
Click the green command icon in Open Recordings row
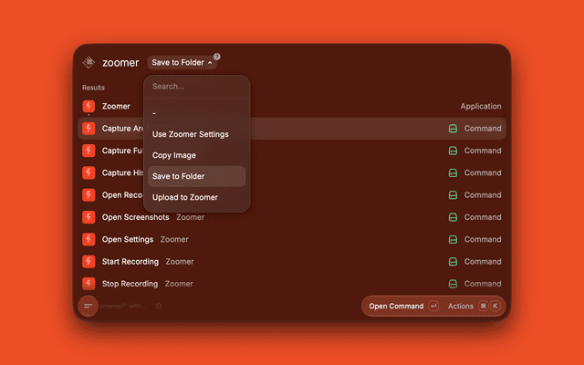(453, 194)
